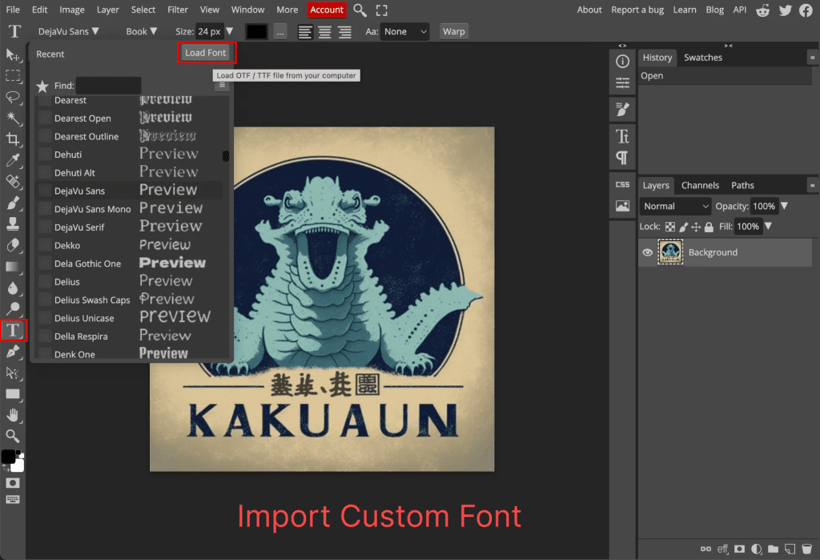Open the Normal blend mode dropdown

675,206
